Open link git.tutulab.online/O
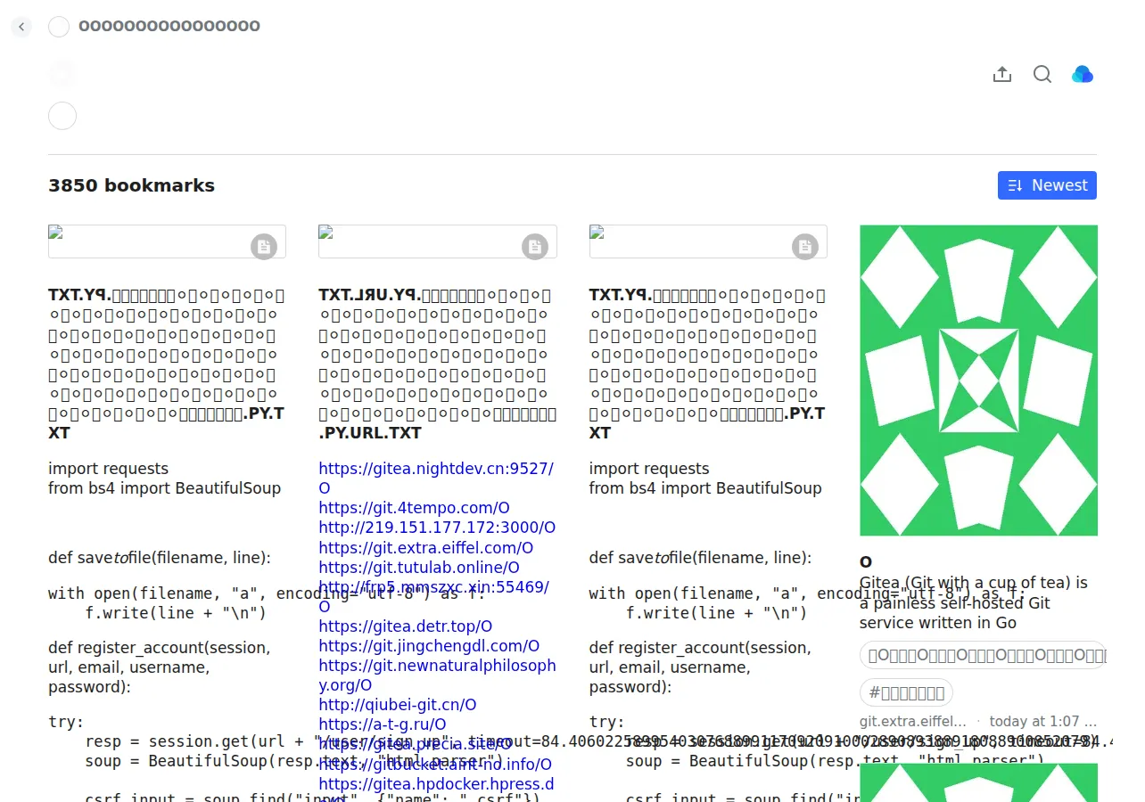 pyautogui.click(x=419, y=567)
